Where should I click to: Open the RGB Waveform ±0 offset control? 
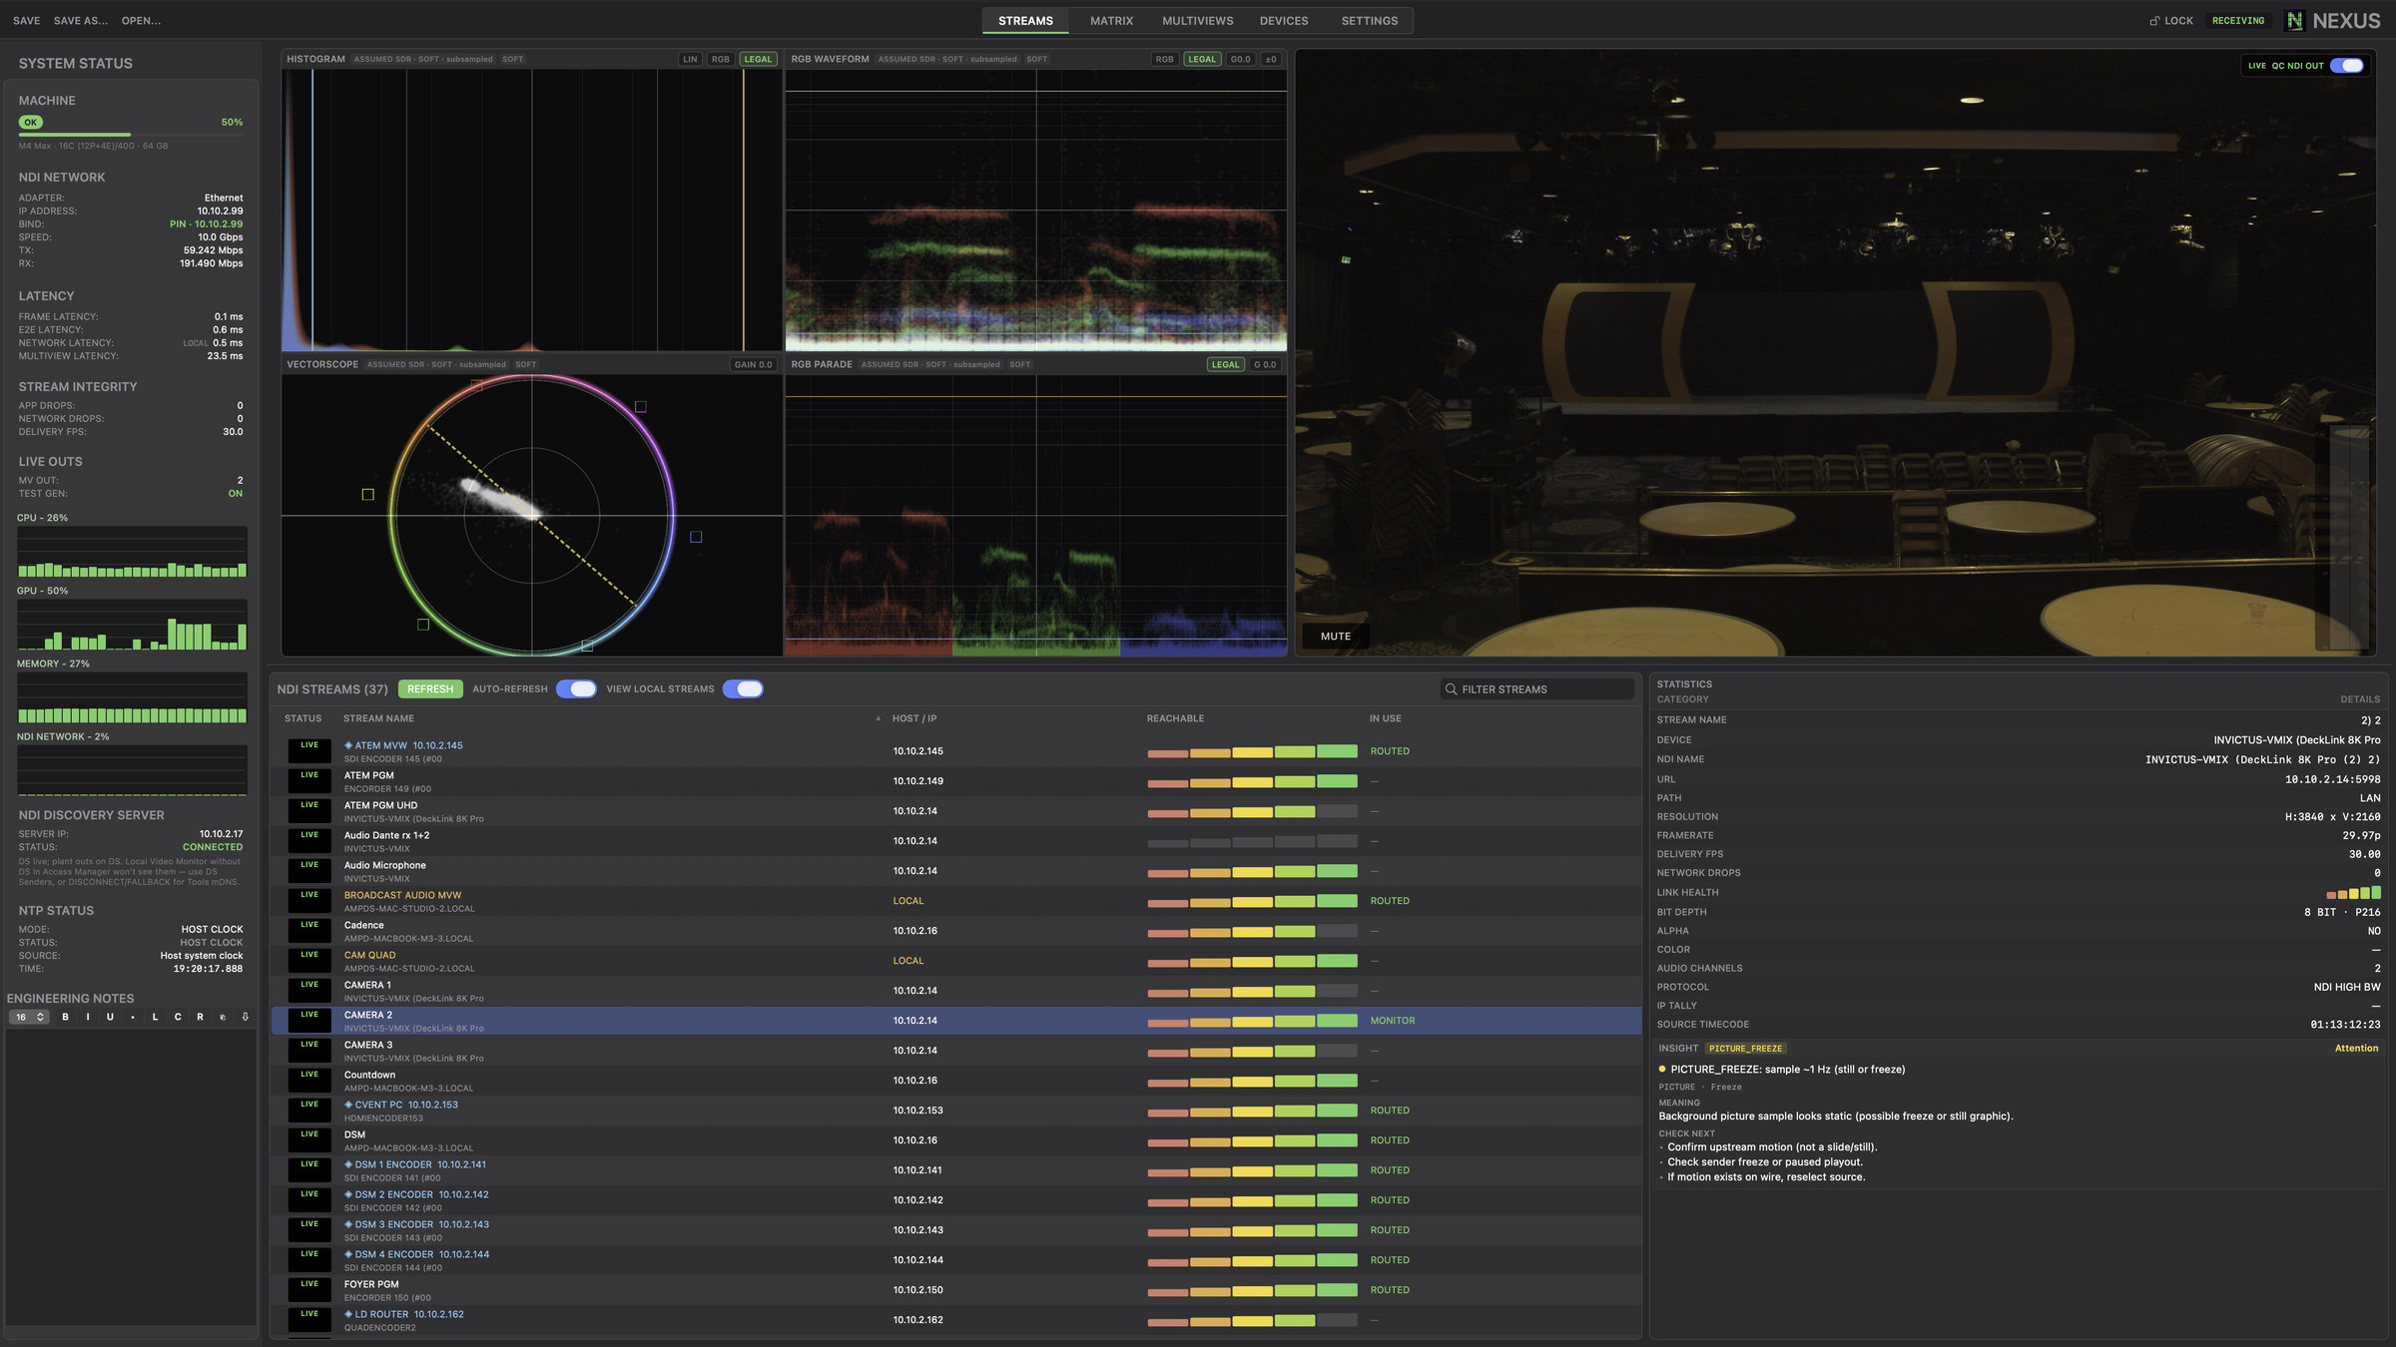1271,59
